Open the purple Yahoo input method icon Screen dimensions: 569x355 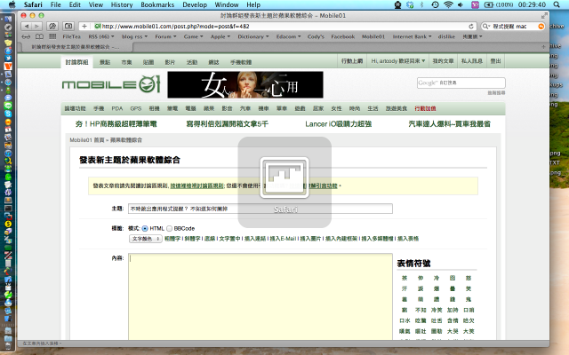click(x=475, y=4)
